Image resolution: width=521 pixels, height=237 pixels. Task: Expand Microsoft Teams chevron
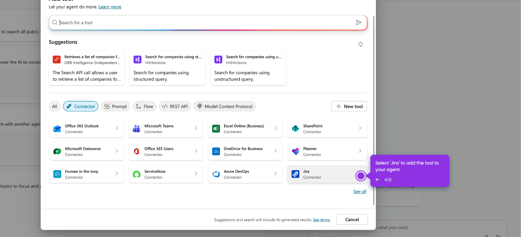[196, 128]
